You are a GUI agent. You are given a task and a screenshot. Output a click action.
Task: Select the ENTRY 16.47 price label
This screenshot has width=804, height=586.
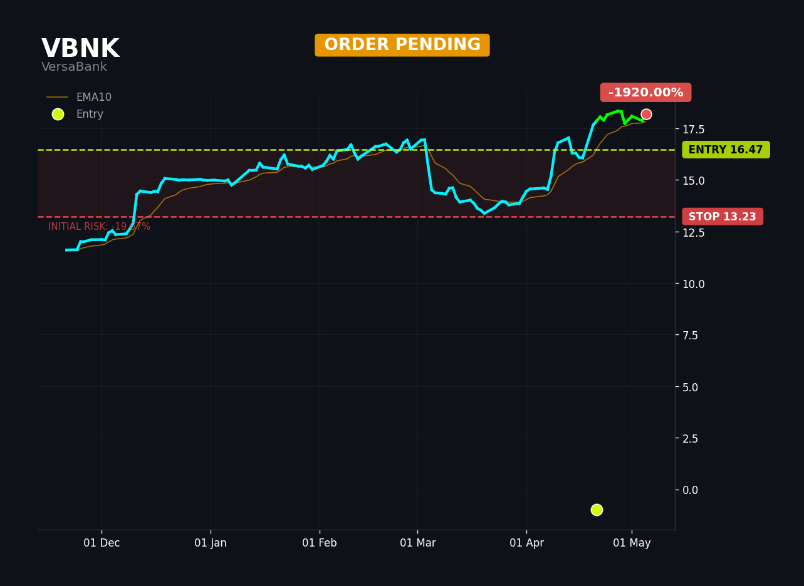pos(726,150)
